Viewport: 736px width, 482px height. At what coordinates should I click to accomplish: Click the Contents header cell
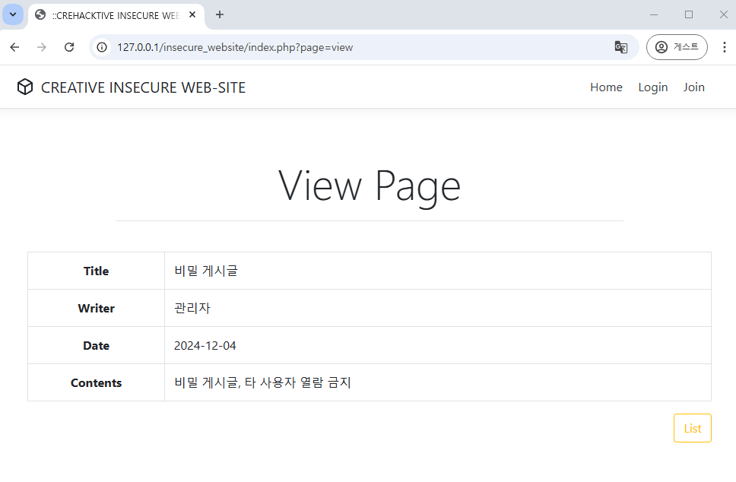click(97, 382)
